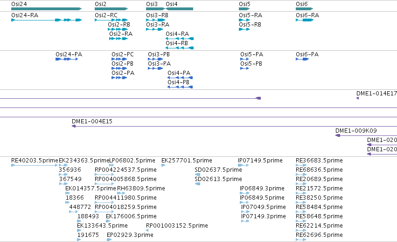Click the Osi3 gene label

(x=152, y=4)
